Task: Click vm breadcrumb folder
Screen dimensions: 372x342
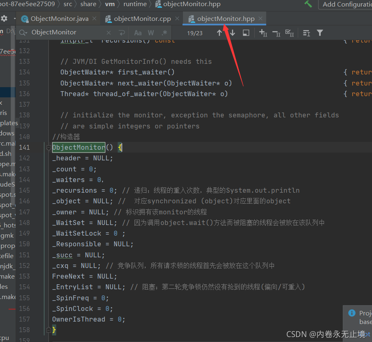Action: pyautogui.click(x=110, y=4)
